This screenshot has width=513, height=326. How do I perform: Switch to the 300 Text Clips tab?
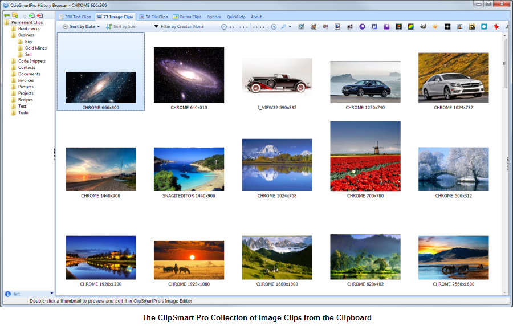[x=75, y=17]
